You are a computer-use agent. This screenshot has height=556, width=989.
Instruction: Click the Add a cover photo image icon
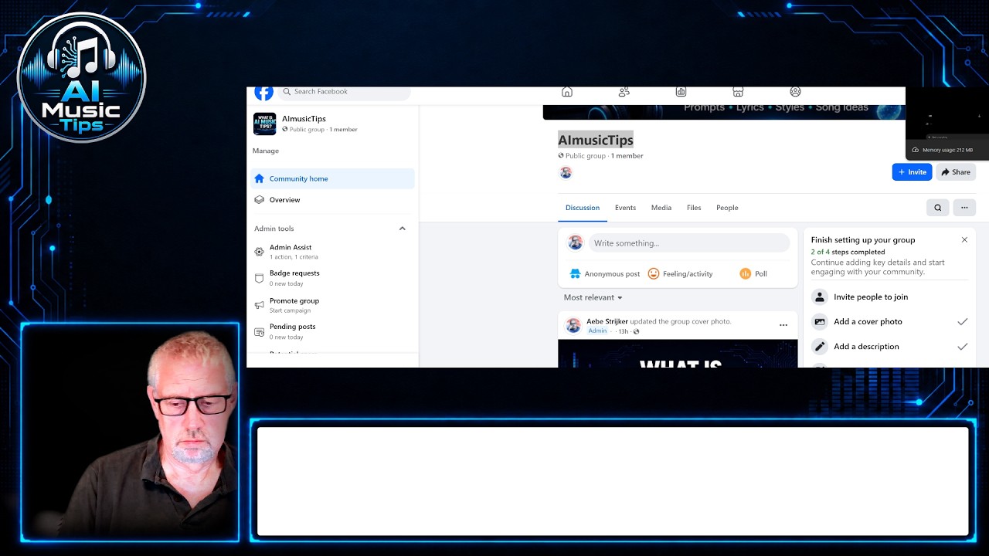coord(820,321)
